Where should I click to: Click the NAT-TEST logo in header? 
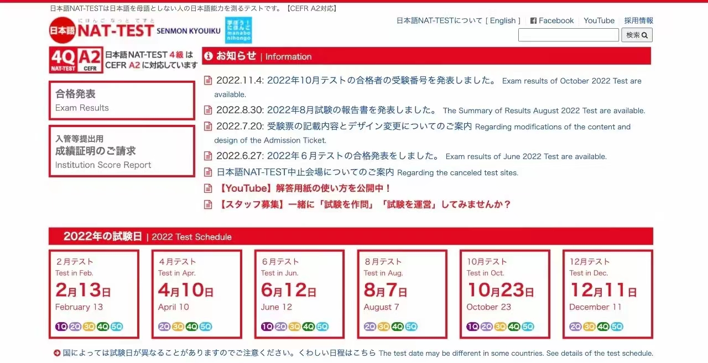(101, 30)
